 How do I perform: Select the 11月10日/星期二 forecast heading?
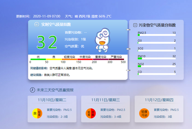(x=52, y=100)
